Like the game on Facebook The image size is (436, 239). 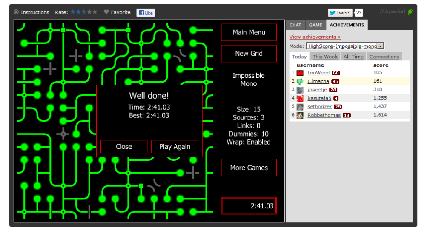146,13
